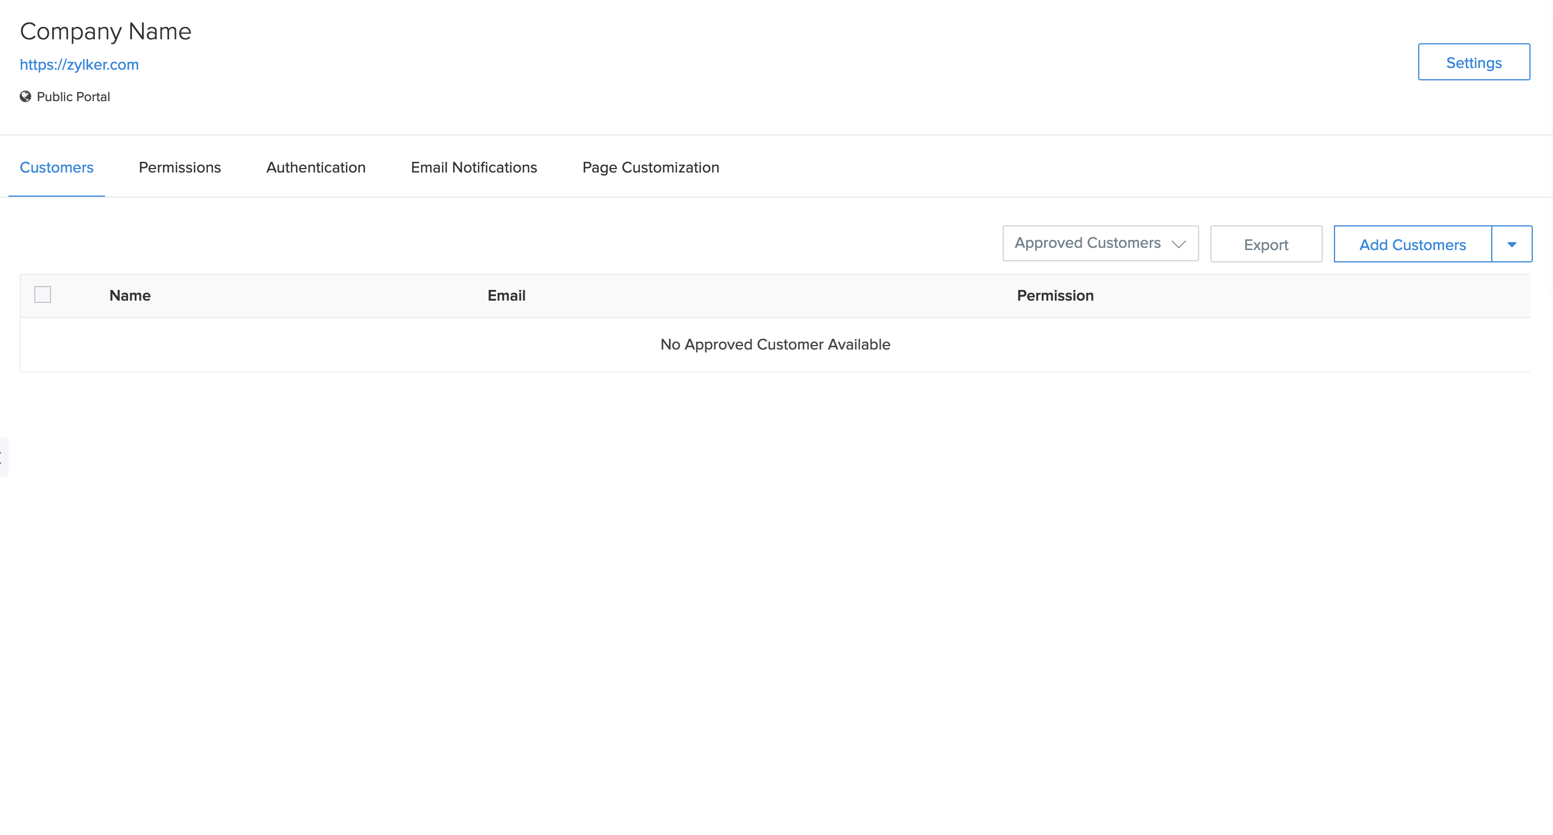The image size is (1553, 835).
Task: Switch to the Permissions tab
Action: [179, 167]
